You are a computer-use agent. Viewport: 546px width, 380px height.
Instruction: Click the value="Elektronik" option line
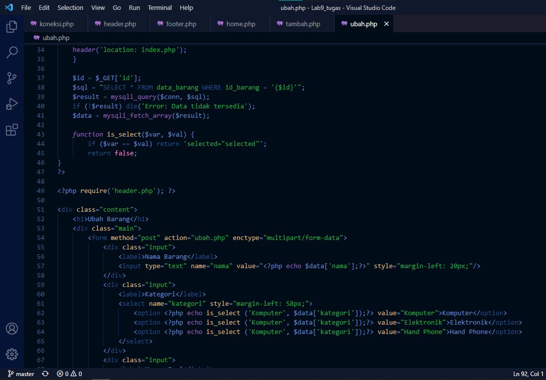click(328, 323)
